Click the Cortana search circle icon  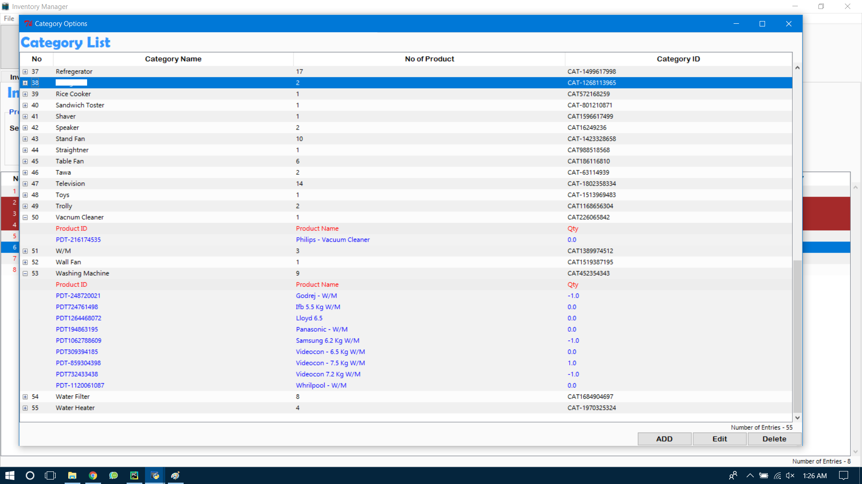pos(30,475)
